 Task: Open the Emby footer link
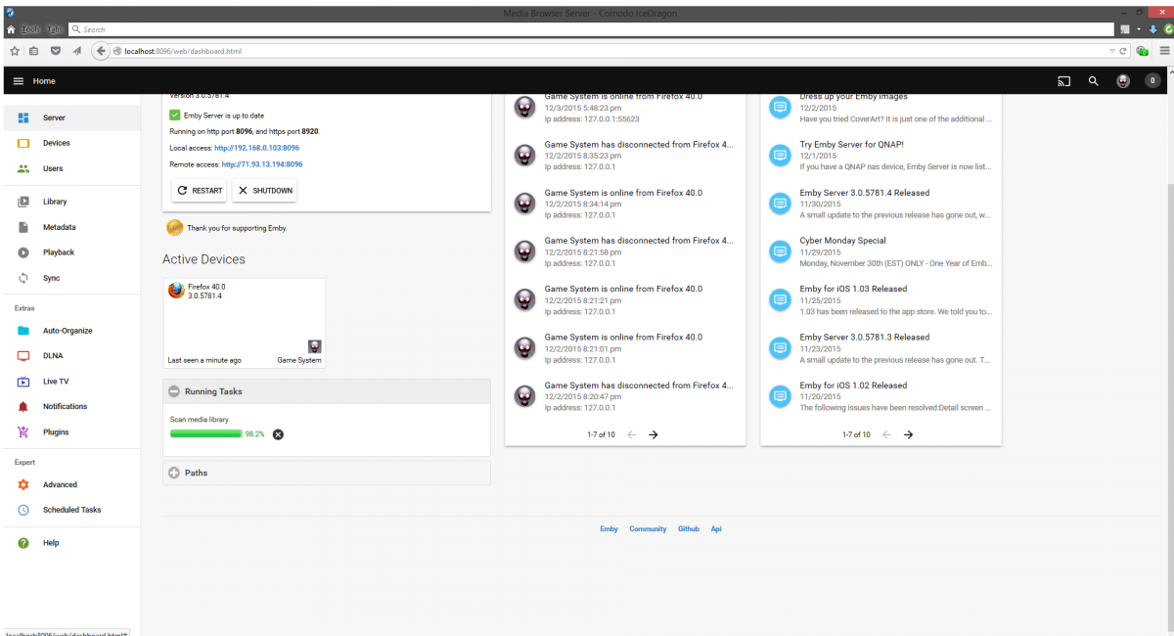point(609,529)
